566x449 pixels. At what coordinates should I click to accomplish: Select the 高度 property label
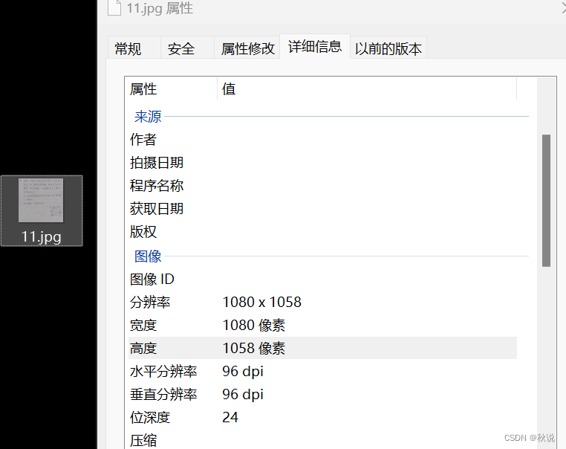coord(143,349)
